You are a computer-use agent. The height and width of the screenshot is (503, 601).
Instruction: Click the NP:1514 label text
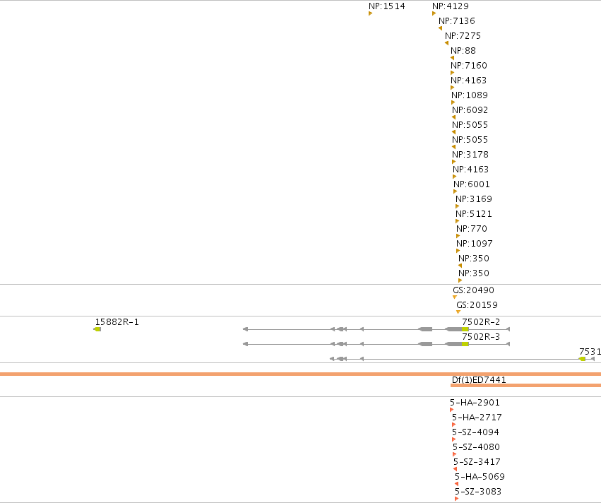(x=387, y=6)
